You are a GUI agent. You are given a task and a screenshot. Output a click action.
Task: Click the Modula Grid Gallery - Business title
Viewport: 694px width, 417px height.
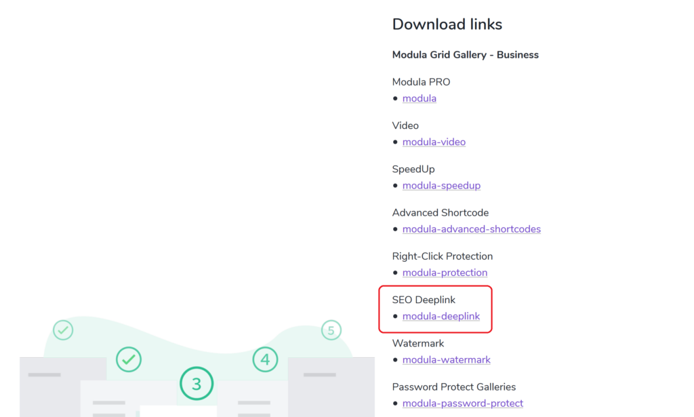[x=465, y=54]
